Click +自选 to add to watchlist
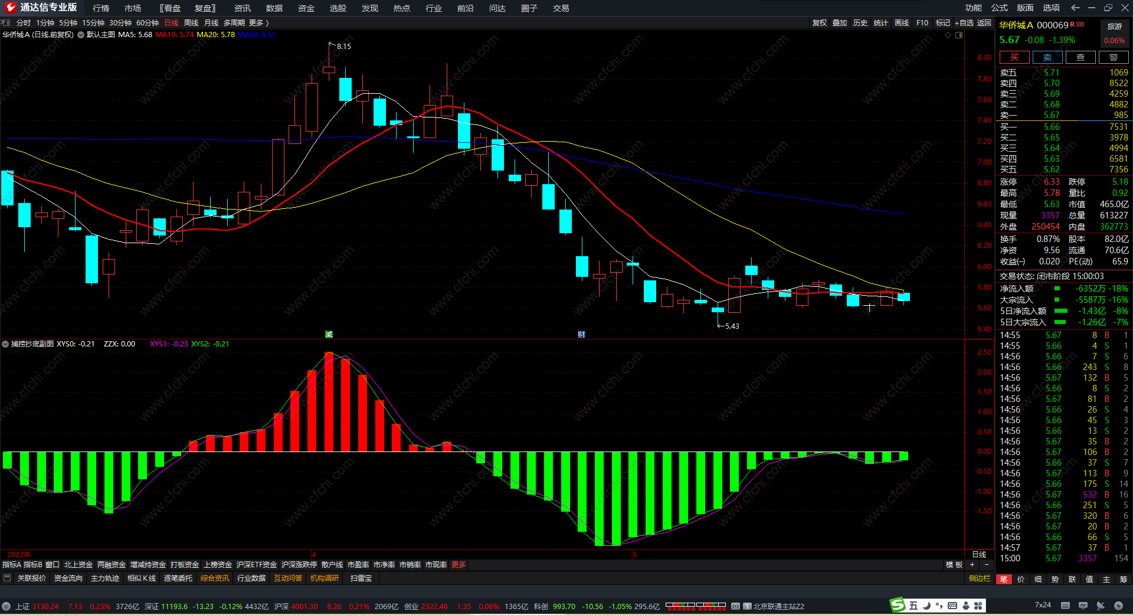Image resolution: width=1133 pixels, height=615 pixels. tap(964, 23)
